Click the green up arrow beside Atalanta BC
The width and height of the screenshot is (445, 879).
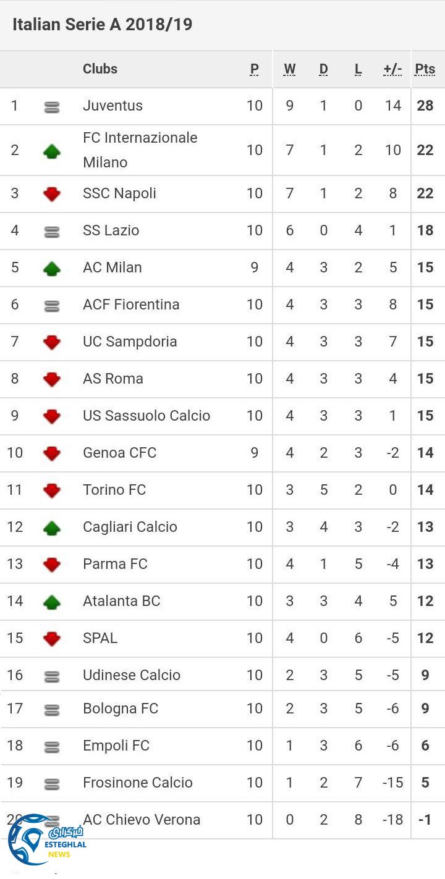click(x=52, y=602)
